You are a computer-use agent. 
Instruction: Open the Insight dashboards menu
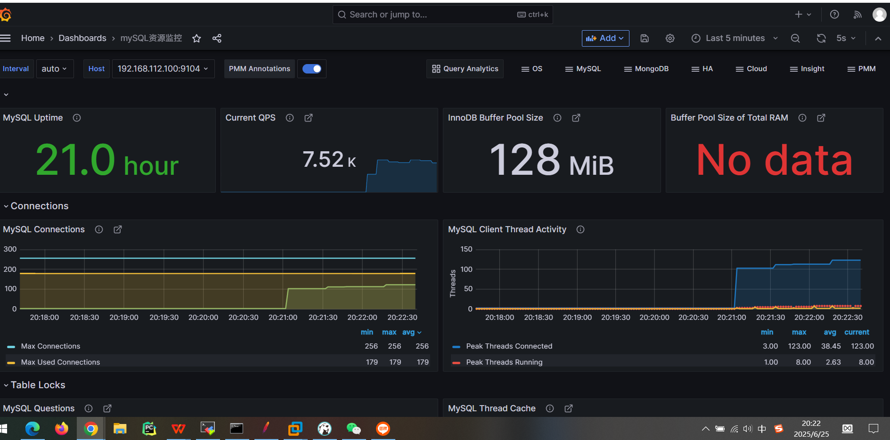[807, 69]
